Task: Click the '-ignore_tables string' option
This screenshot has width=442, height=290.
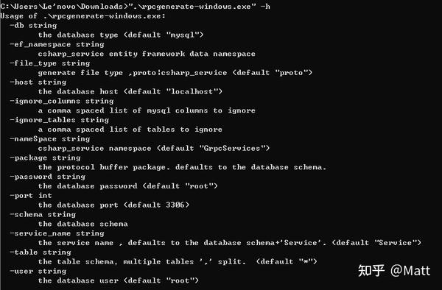Action: point(59,120)
